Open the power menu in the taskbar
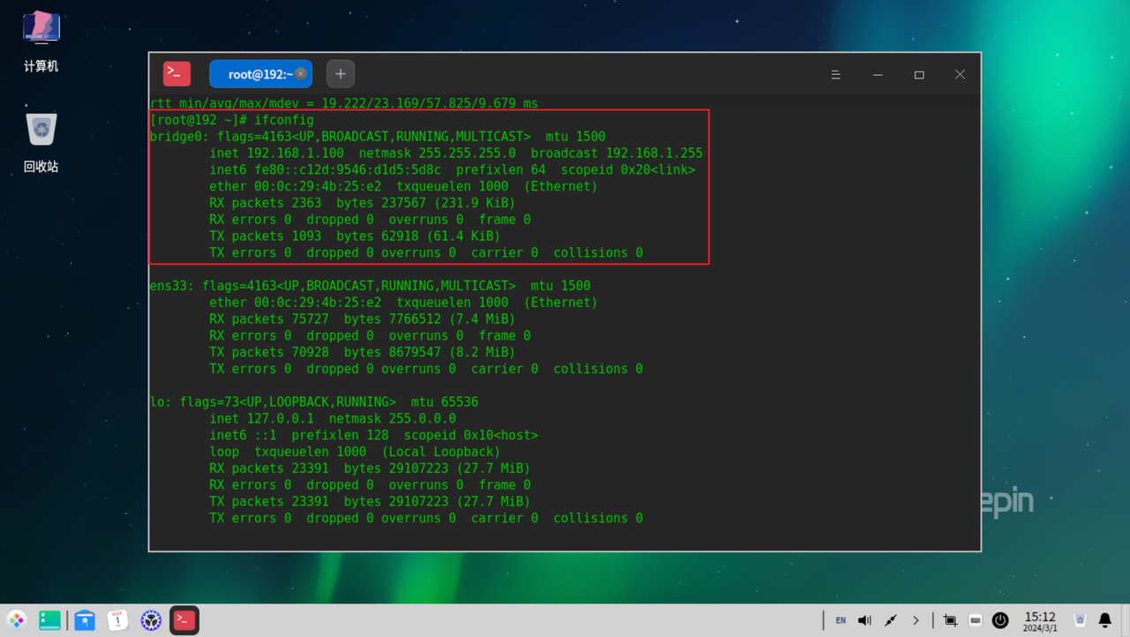 click(1000, 620)
